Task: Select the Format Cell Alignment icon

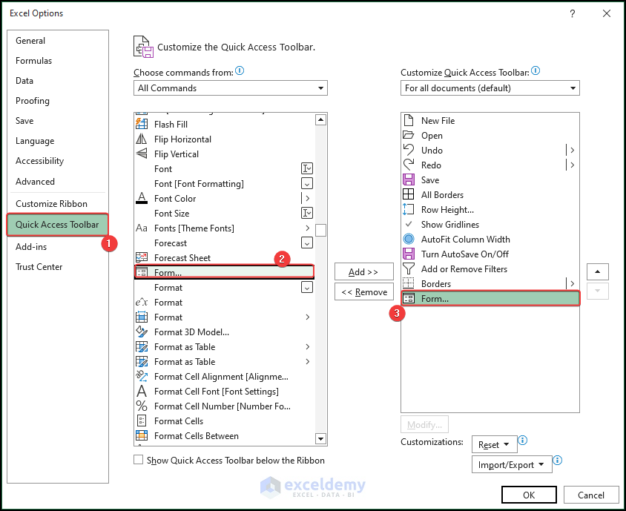Action: [x=142, y=376]
